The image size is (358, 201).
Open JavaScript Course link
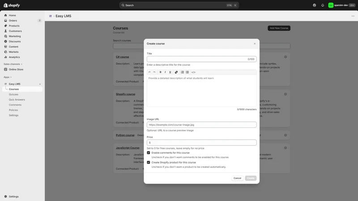point(128,148)
